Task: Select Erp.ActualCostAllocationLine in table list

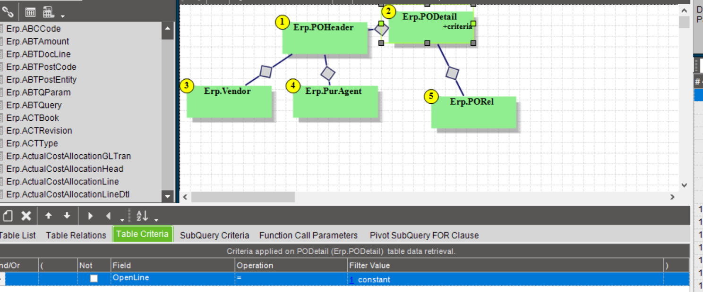Action: [x=62, y=182]
